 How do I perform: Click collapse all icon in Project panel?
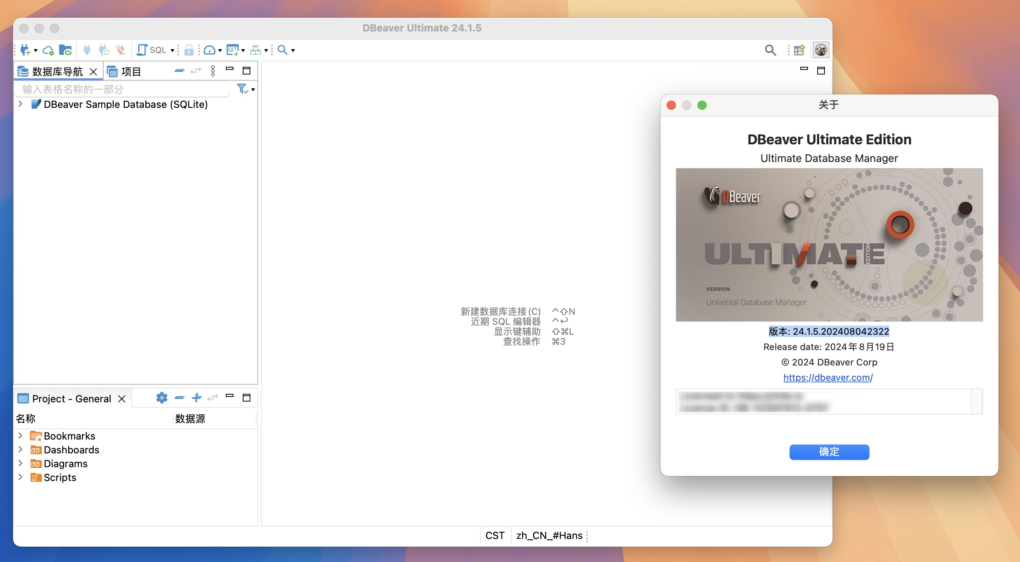click(x=179, y=397)
